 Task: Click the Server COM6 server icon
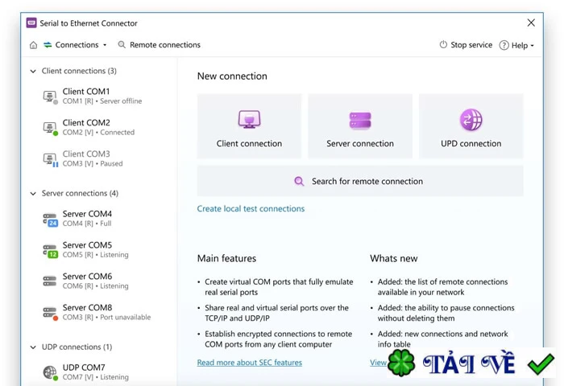tap(50, 281)
